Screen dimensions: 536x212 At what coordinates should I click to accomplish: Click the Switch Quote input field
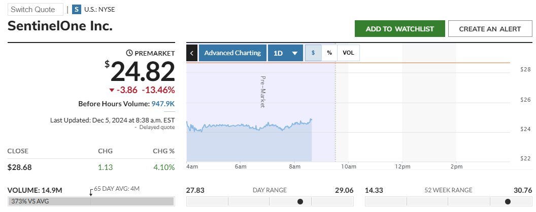36,9
